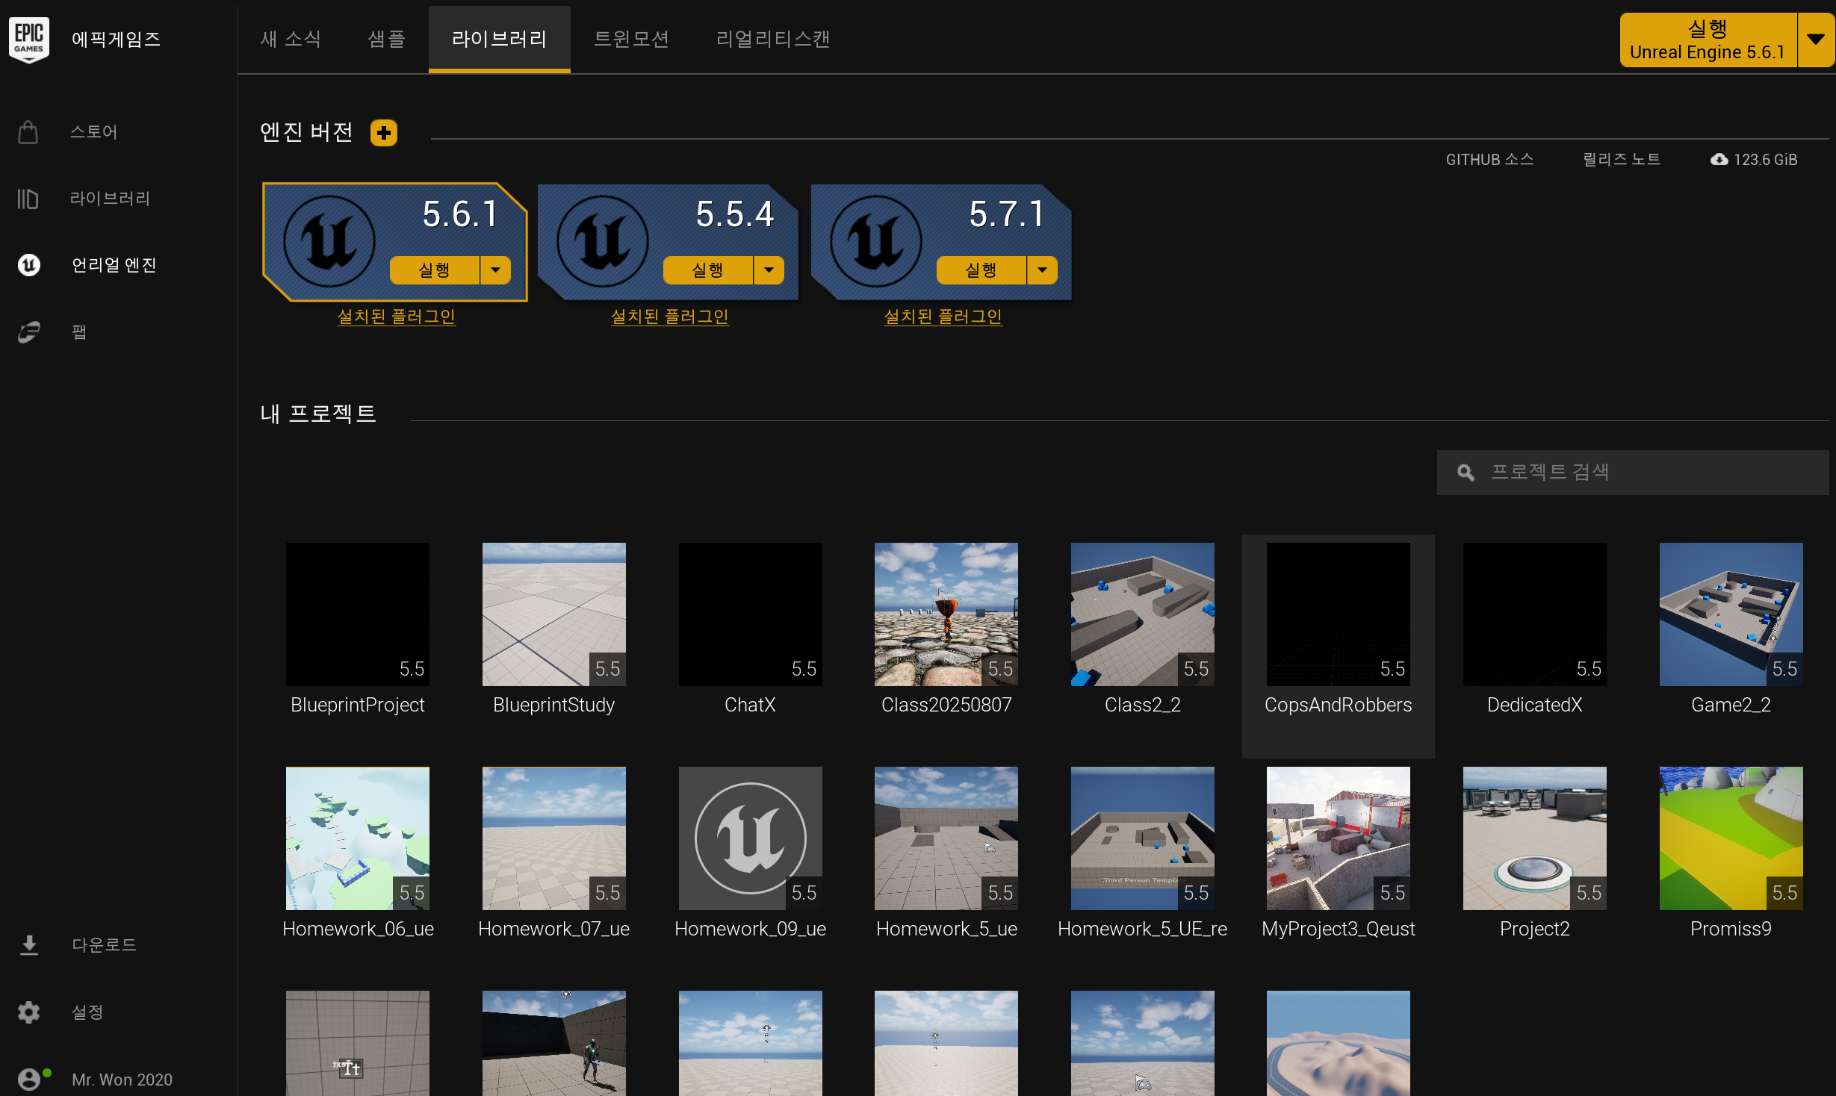Launch engine 5.5.4 with 실행 button
Screen dimensions: 1836x1096
707,270
